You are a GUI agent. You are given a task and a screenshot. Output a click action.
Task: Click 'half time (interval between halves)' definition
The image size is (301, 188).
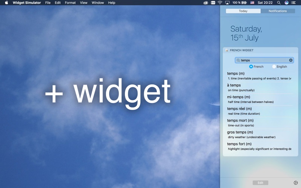click(251, 102)
